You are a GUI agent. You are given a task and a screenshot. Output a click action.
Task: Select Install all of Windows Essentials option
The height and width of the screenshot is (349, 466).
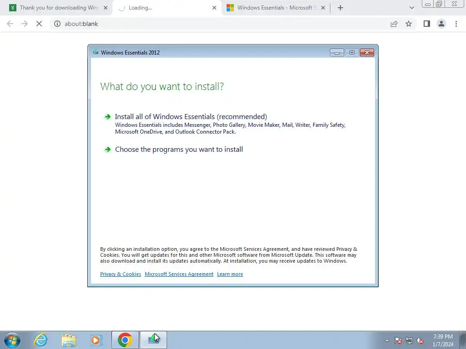(x=191, y=117)
